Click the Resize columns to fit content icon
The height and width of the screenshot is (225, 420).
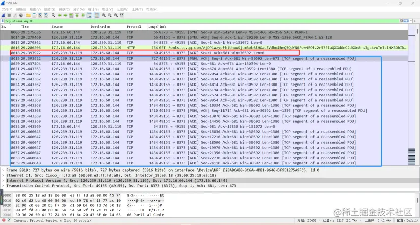click(122, 15)
